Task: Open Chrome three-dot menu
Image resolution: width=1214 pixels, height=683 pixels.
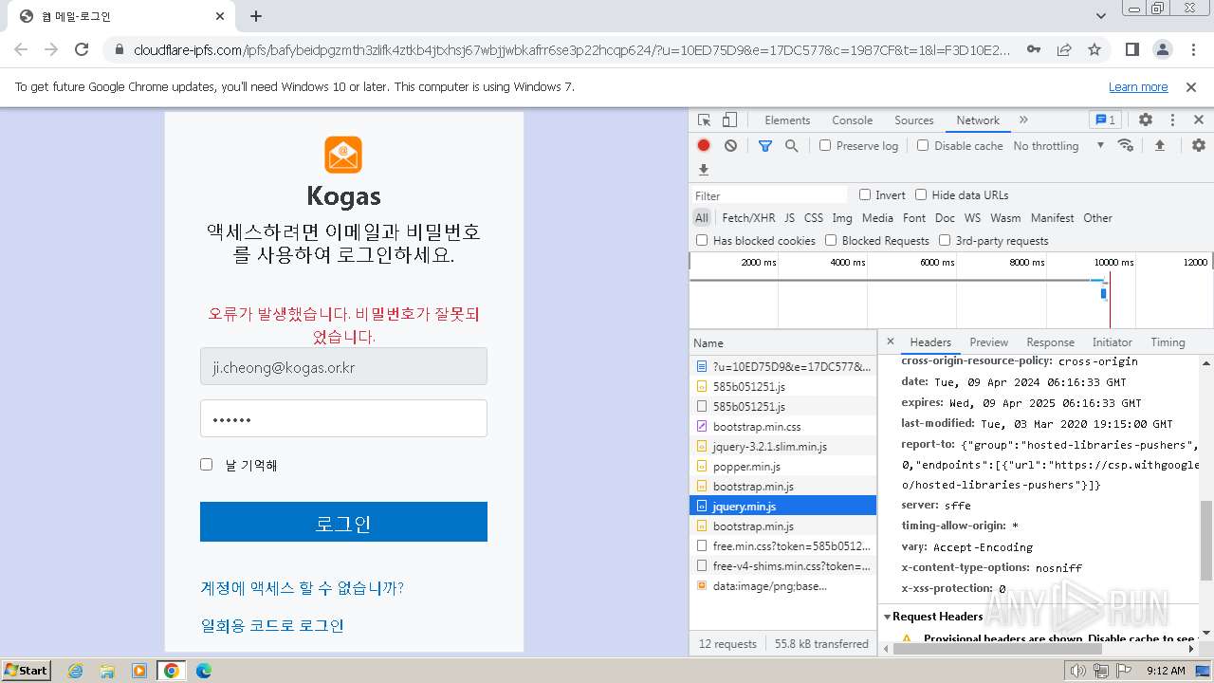Action: tap(1193, 49)
